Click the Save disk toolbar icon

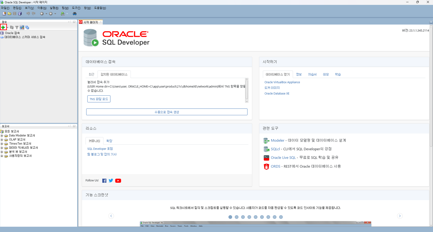coord(14,14)
